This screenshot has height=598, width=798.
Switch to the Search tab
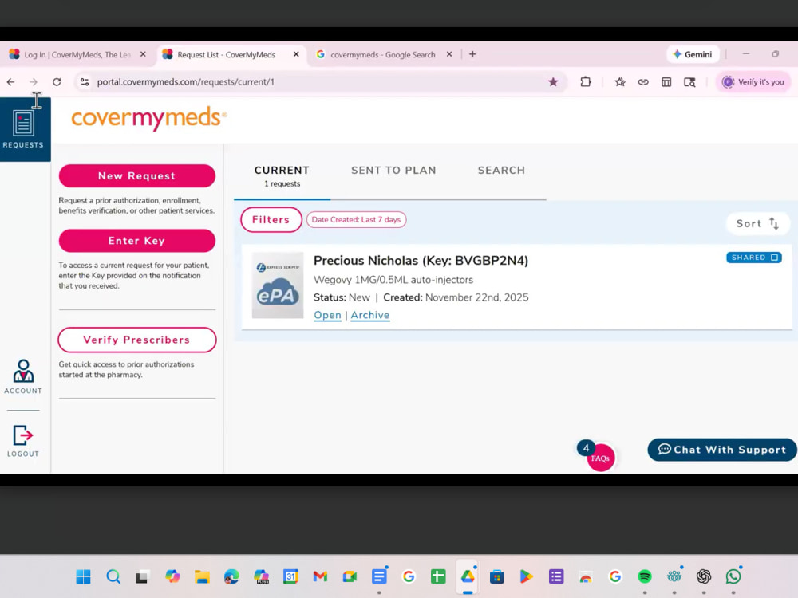(501, 171)
